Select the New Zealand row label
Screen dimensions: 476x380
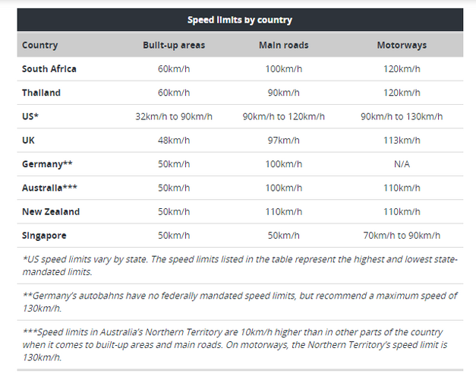tap(51, 211)
